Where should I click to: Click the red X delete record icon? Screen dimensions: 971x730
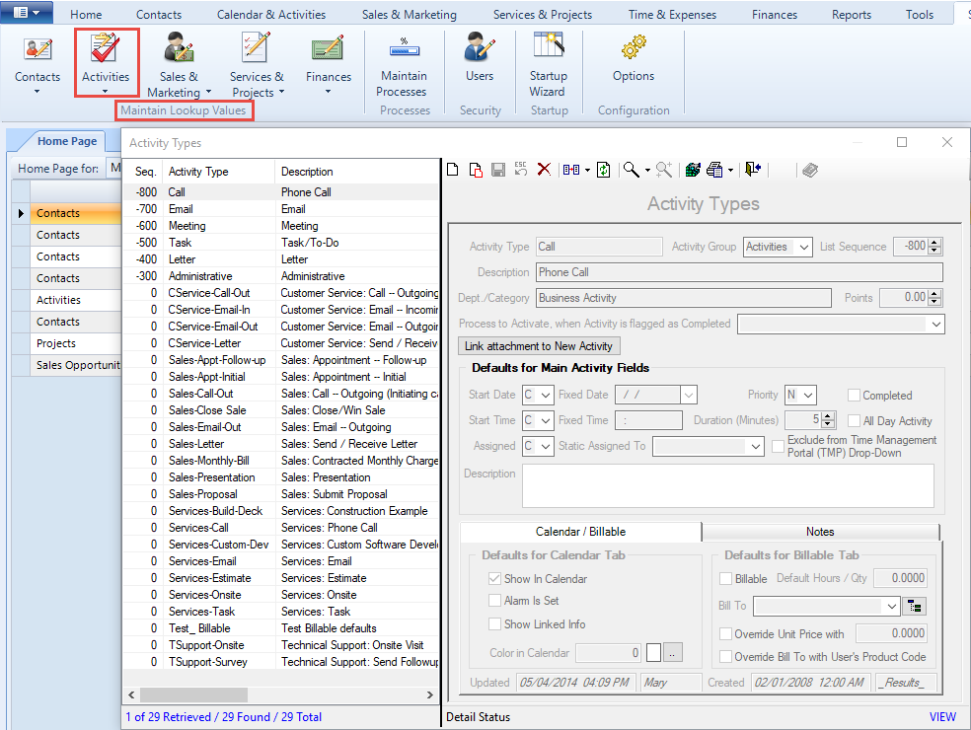pos(544,170)
